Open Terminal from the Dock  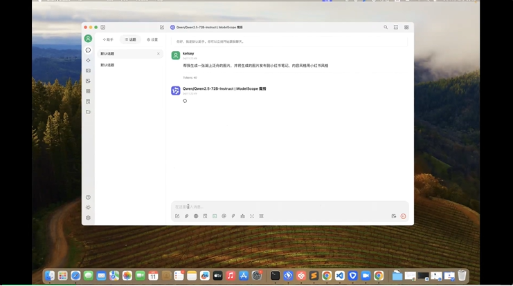[275, 276]
